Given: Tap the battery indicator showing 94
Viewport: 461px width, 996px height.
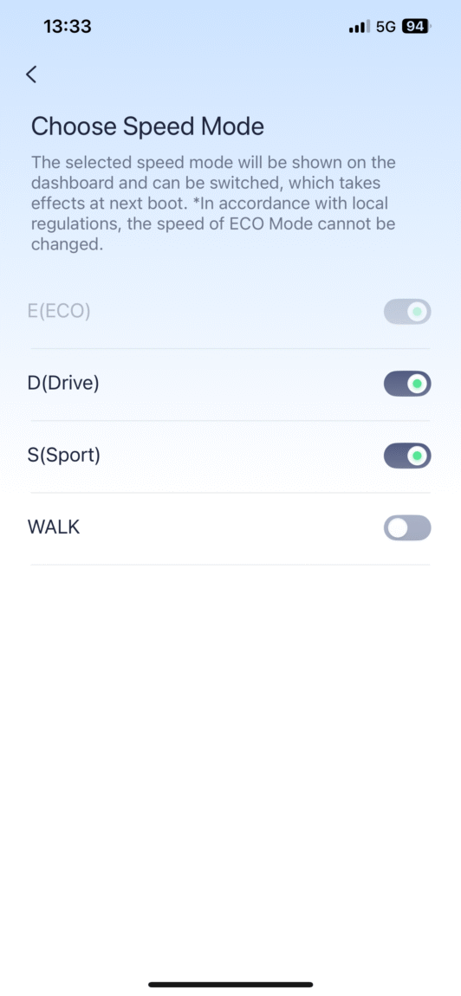Looking at the screenshot, I should coord(416,27).
